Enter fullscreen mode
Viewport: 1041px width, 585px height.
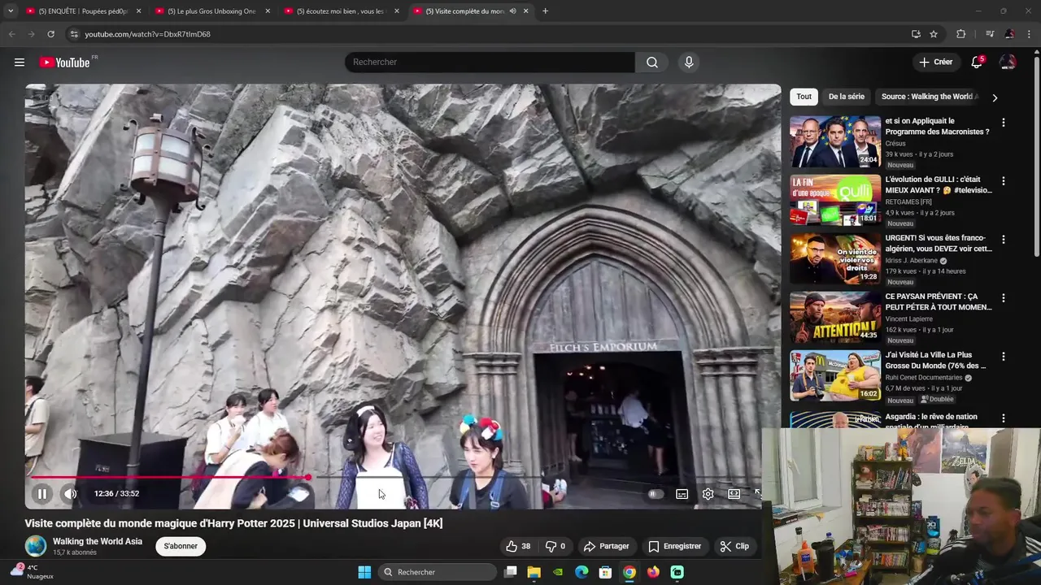pyautogui.click(x=757, y=494)
